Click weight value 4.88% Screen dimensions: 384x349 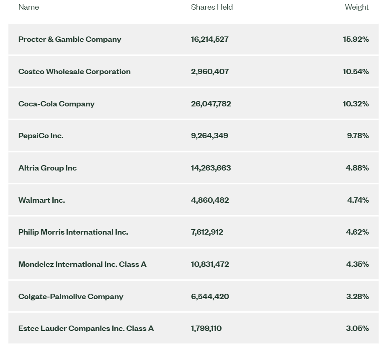[x=357, y=168]
